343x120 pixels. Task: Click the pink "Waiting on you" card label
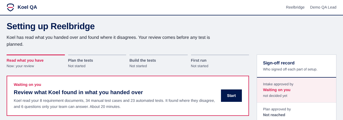pos(27,84)
